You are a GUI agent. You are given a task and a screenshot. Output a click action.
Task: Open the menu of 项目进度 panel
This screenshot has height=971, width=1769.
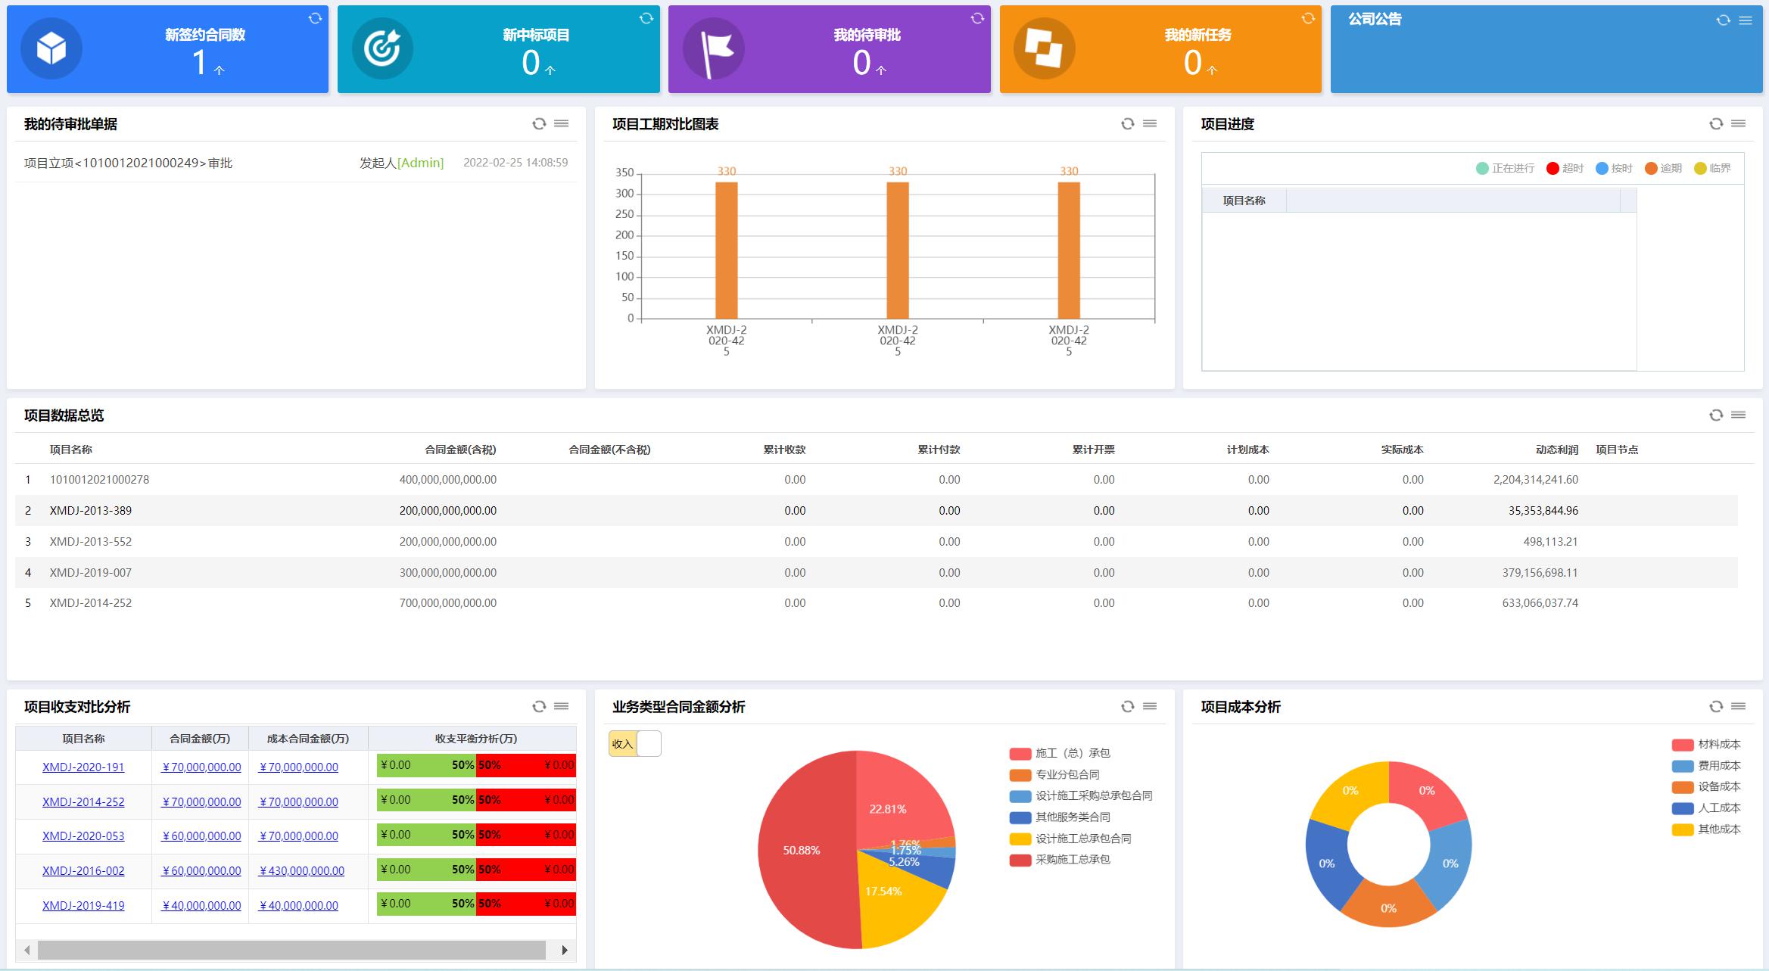click(x=1738, y=123)
